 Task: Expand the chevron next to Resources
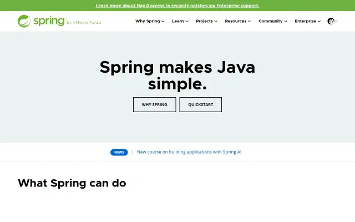[x=249, y=21]
